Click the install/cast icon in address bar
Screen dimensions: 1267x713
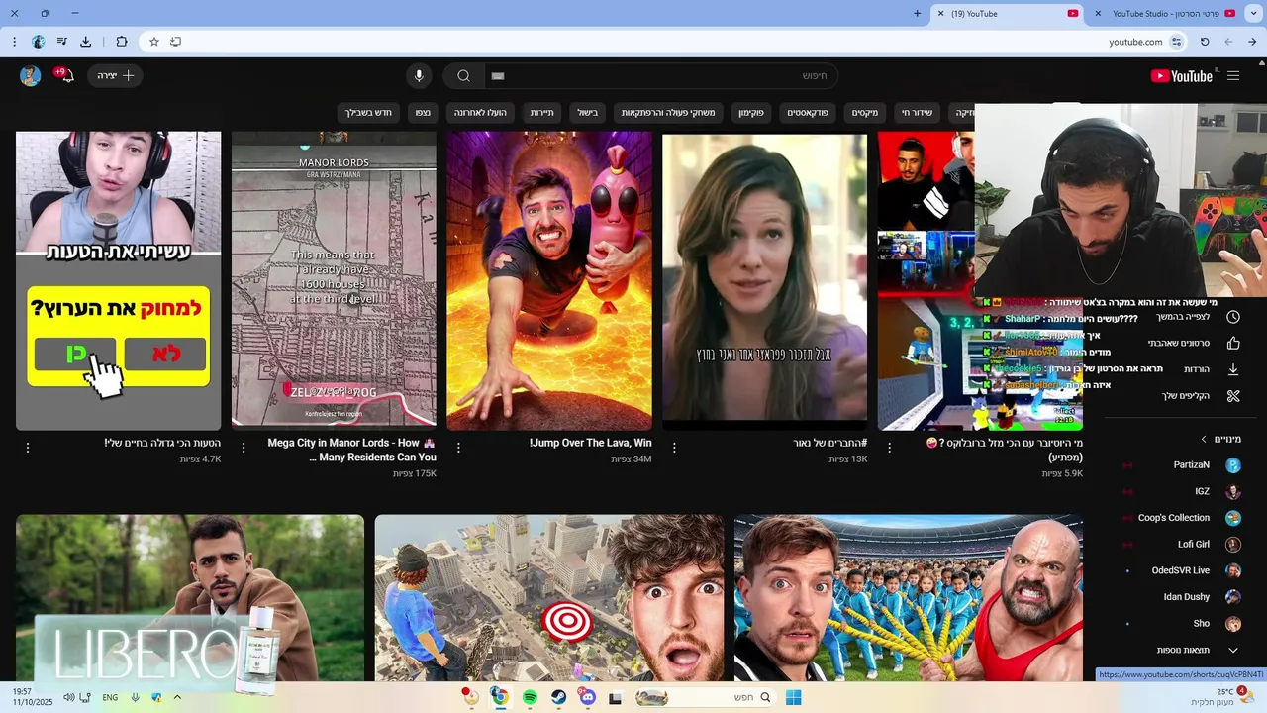[176, 42]
